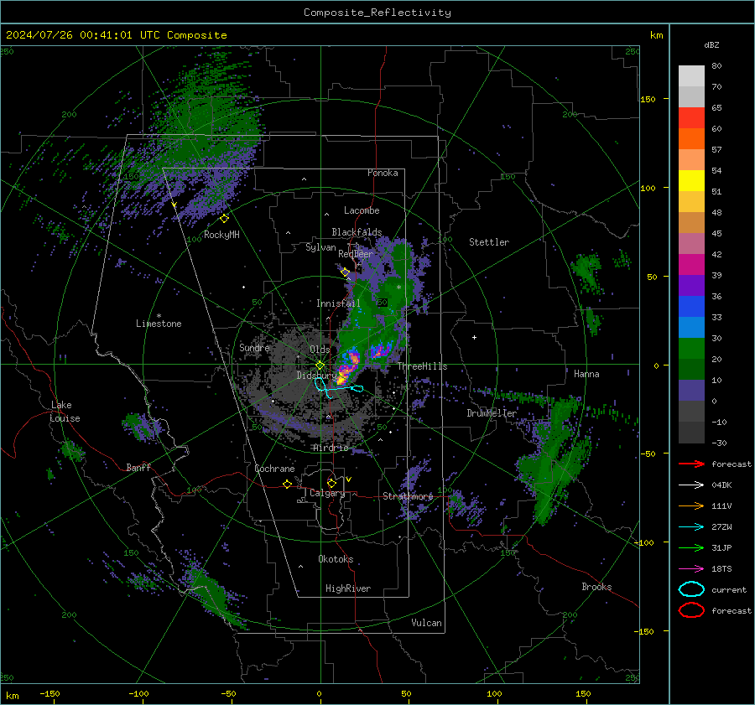The height and width of the screenshot is (705, 755).
Task: Click the Vulcan city label
Action: (x=427, y=623)
